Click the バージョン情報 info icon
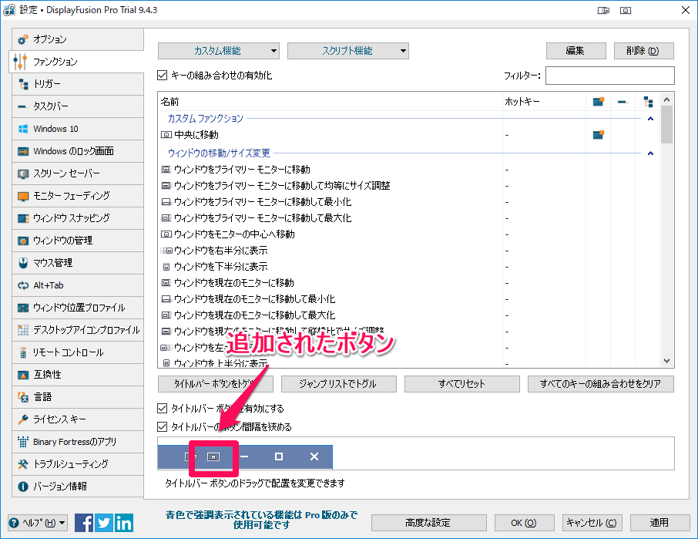 coord(23,487)
